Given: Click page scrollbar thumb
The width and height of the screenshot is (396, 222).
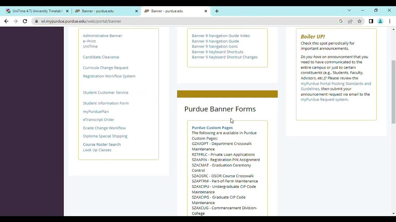Looking at the screenshot, I should 394,92.
